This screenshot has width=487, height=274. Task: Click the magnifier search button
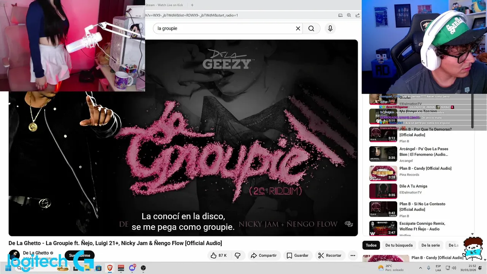[x=311, y=29]
